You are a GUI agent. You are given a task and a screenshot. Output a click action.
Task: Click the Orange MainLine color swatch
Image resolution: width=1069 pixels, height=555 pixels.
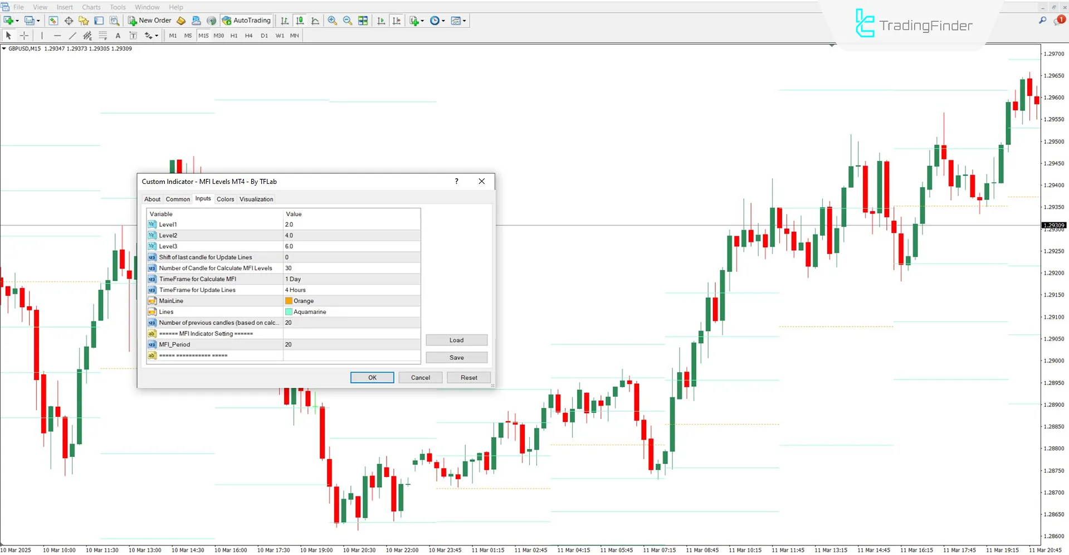289,300
